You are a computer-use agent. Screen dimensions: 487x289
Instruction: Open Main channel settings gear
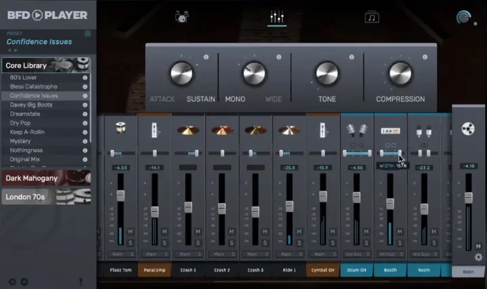point(478,257)
